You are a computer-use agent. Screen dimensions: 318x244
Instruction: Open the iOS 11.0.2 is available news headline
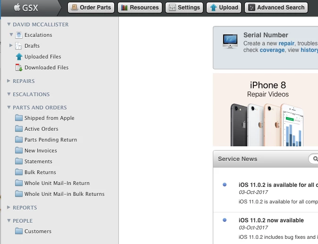[278, 185]
